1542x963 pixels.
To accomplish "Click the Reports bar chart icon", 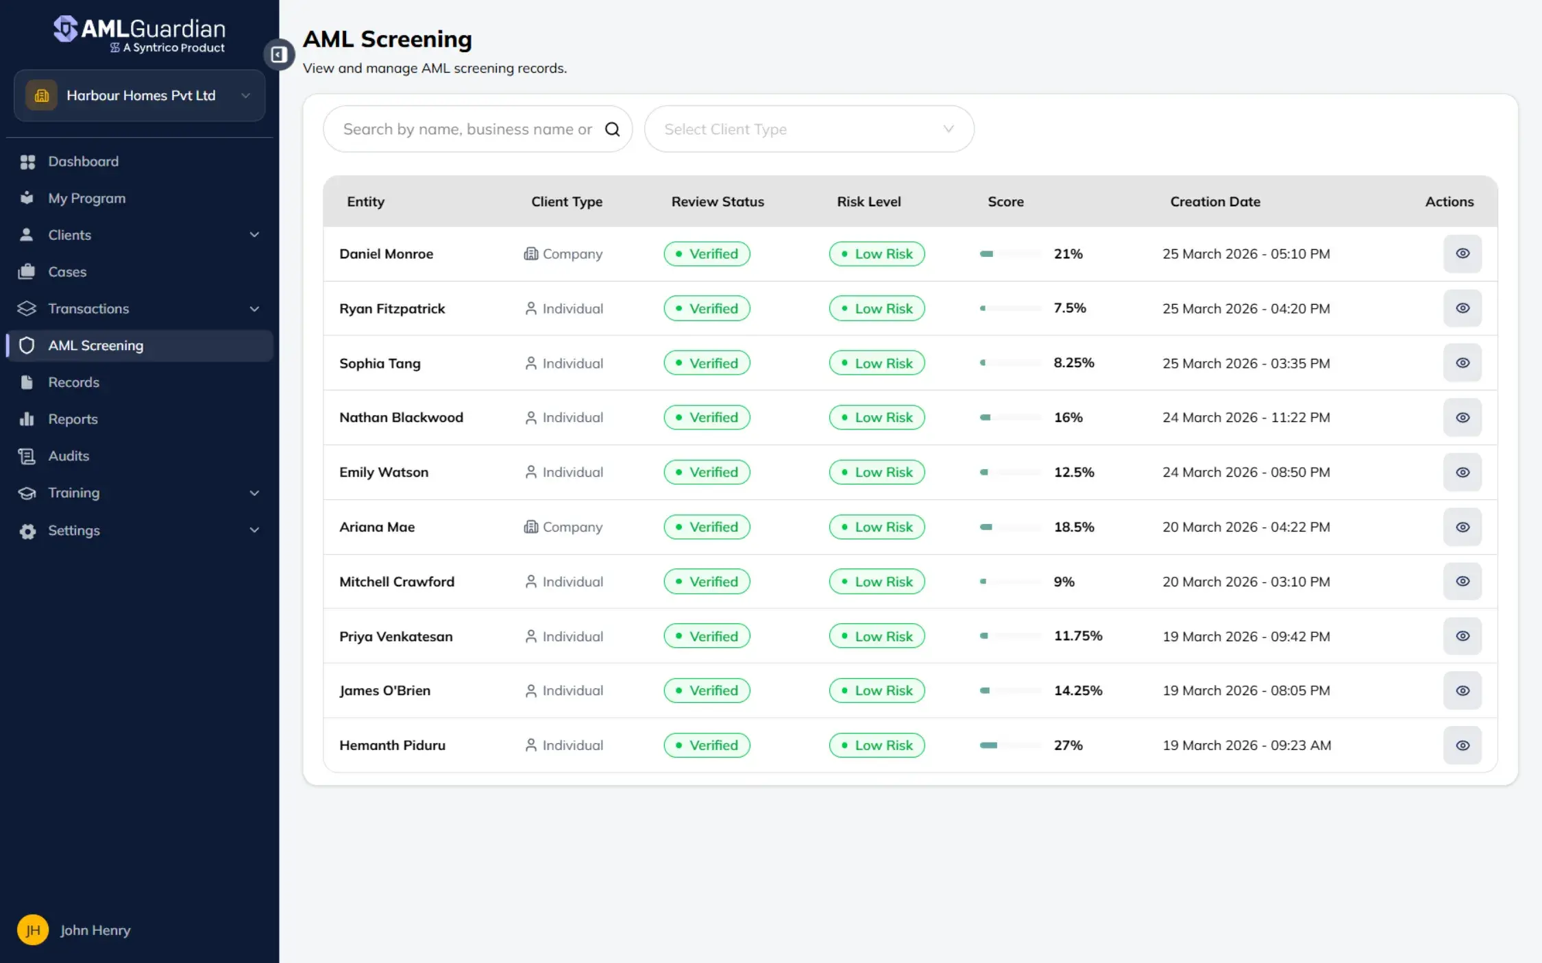I will (x=27, y=418).
